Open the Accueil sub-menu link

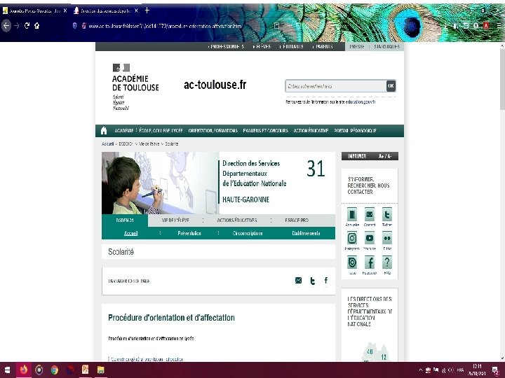(130, 233)
